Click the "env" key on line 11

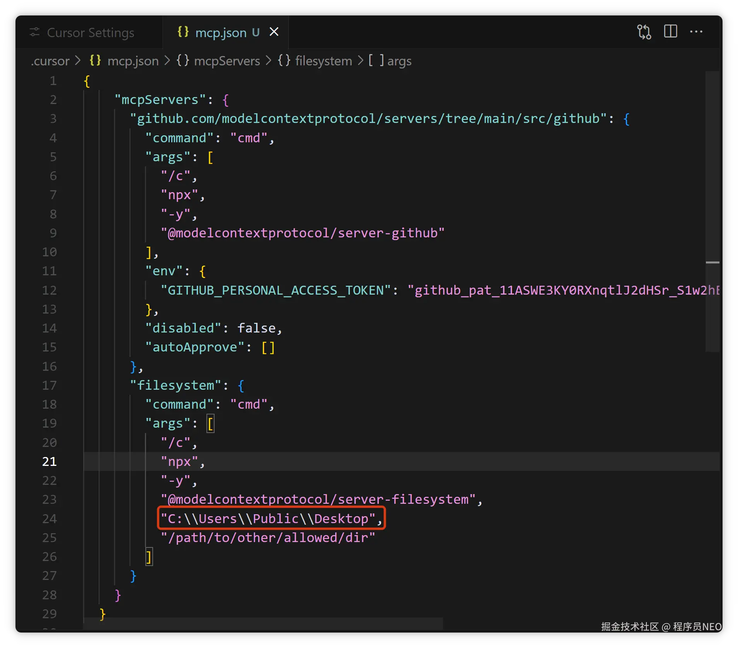(164, 271)
